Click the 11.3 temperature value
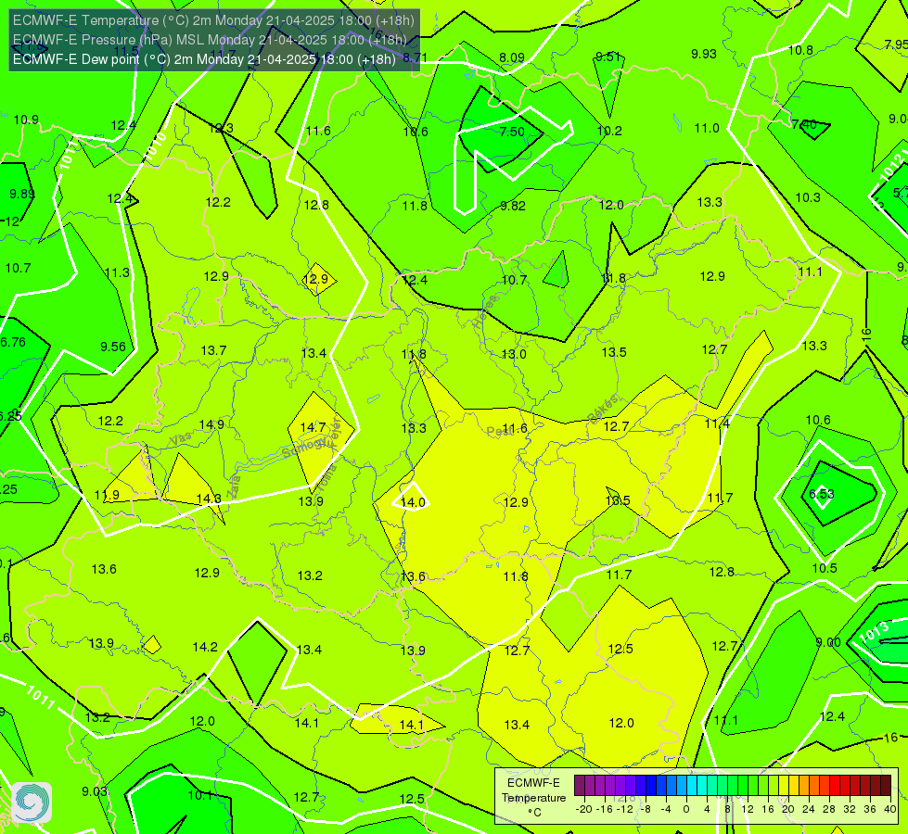The width and height of the screenshot is (908, 834). (x=117, y=272)
